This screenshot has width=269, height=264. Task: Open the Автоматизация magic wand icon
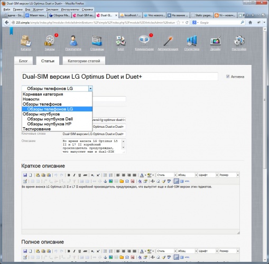[x=168, y=41]
